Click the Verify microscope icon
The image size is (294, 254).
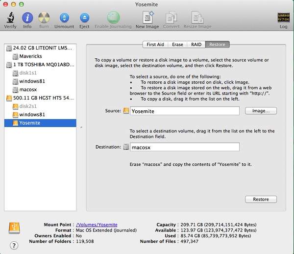(9, 18)
